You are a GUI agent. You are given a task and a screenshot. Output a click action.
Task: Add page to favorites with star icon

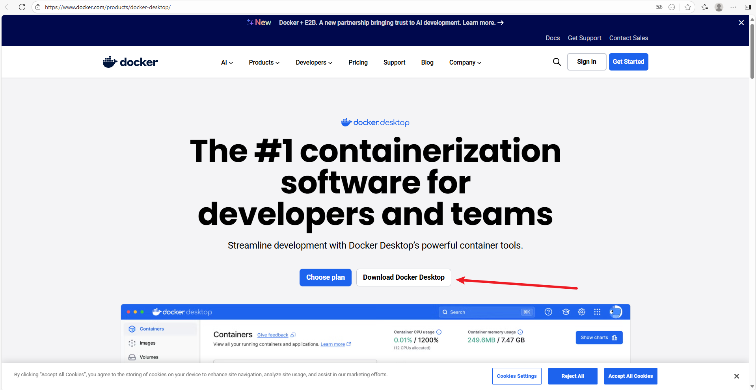coord(688,7)
